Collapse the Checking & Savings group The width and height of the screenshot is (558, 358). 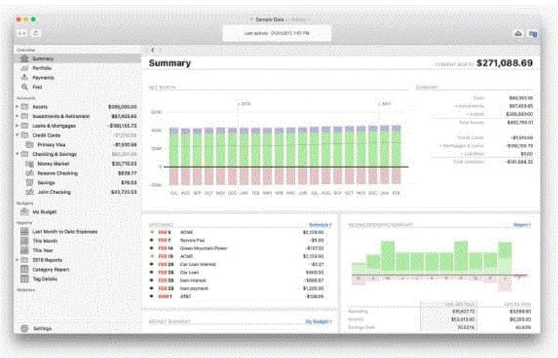coord(17,154)
